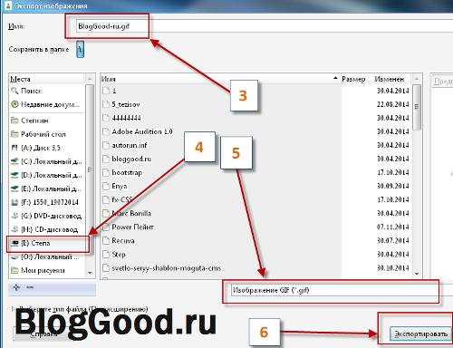Click the remove bookmark minus icon

coord(30,287)
